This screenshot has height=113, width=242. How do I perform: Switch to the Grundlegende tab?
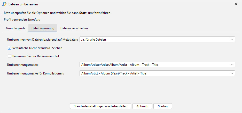[16, 28]
